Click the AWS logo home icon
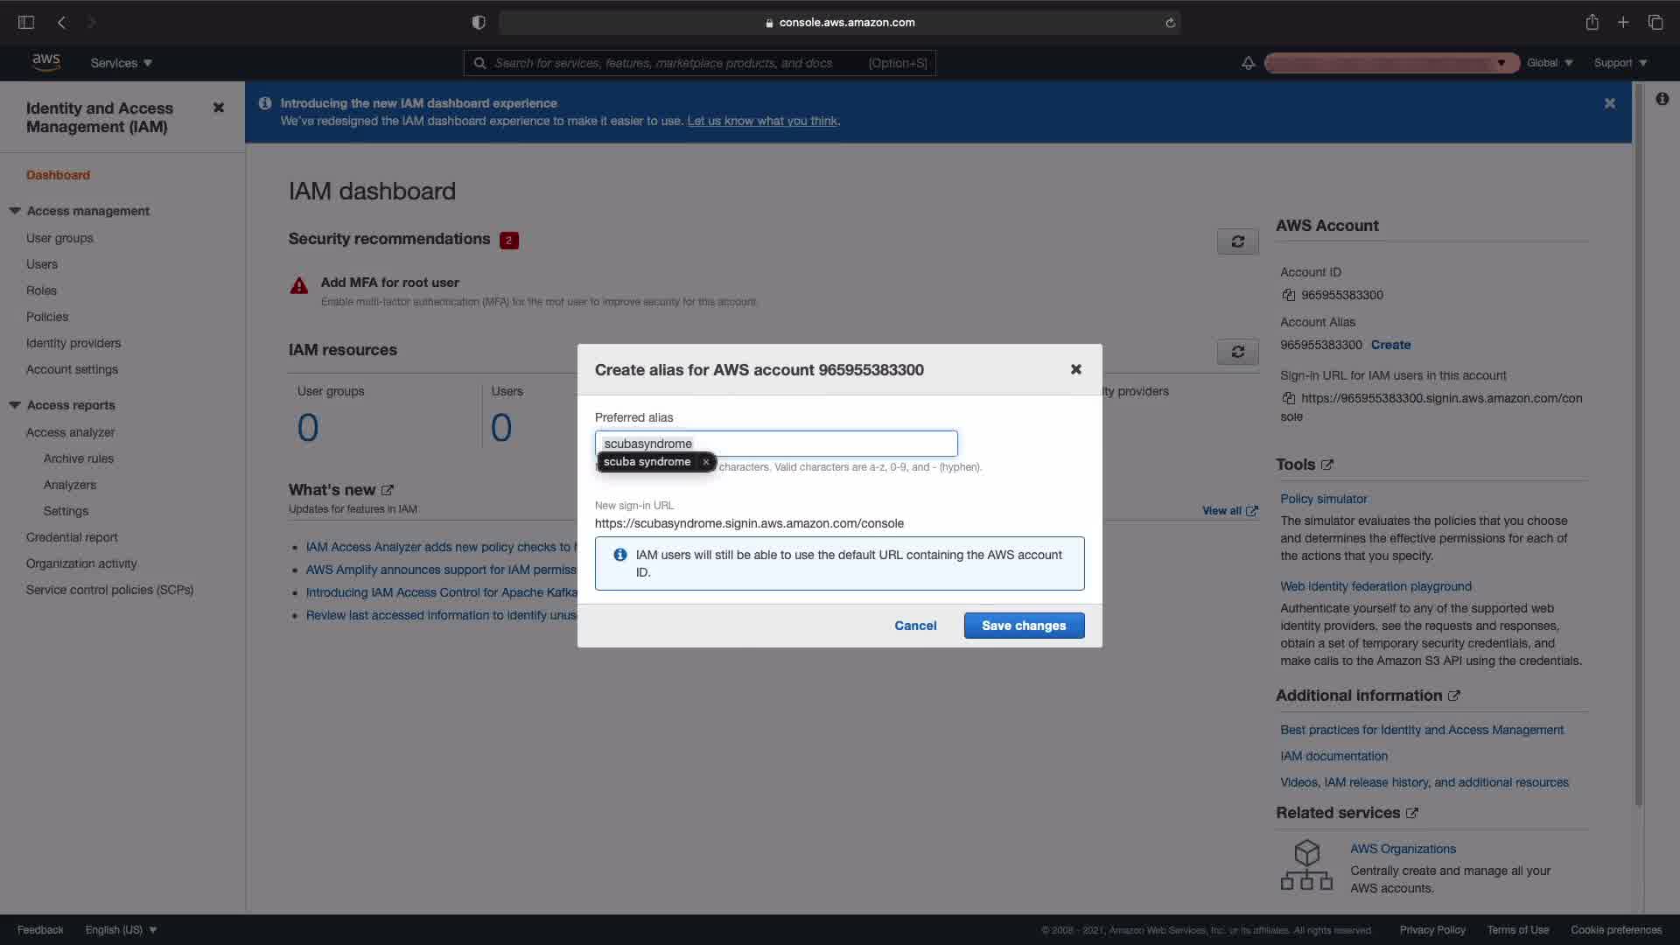The image size is (1680, 945). [x=45, y=62]
